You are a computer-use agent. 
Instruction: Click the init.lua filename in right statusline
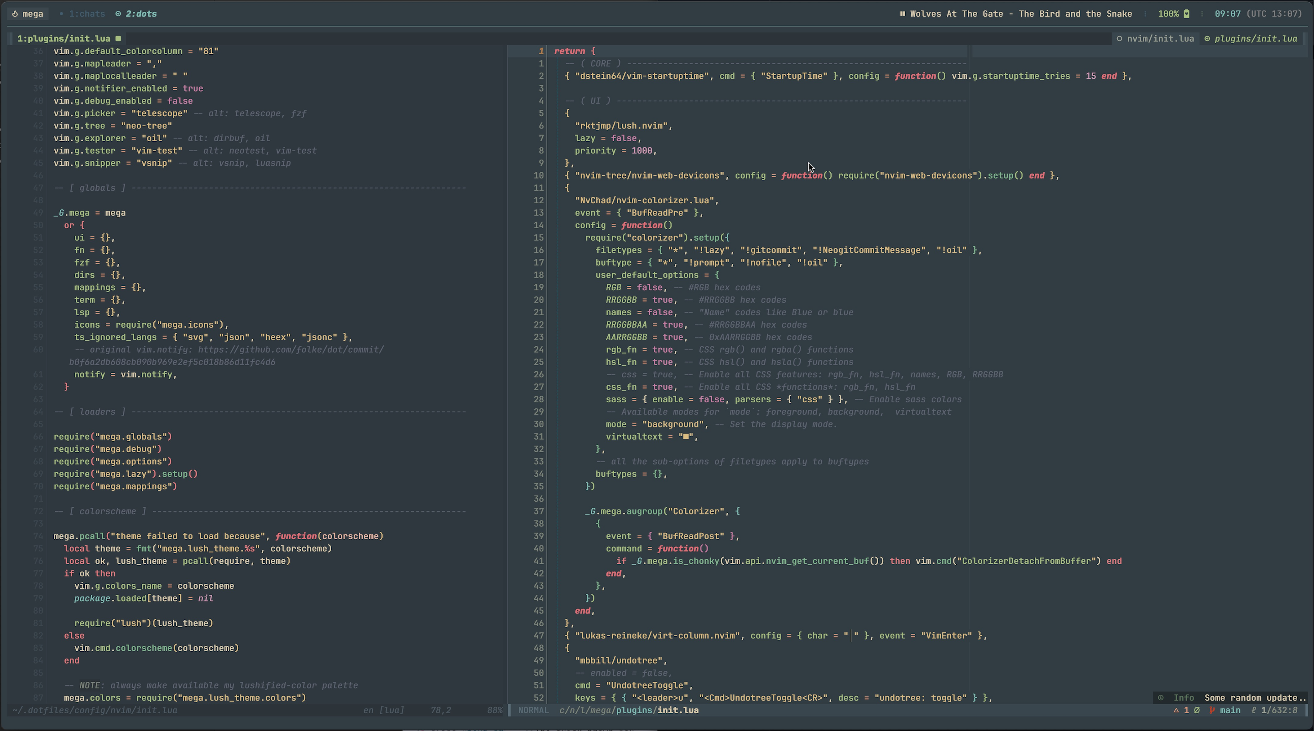click(678, 710)
